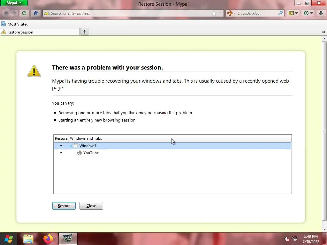Go back with the Back arrow
Viewport: 327px width, 245px height.
point(6,13)
